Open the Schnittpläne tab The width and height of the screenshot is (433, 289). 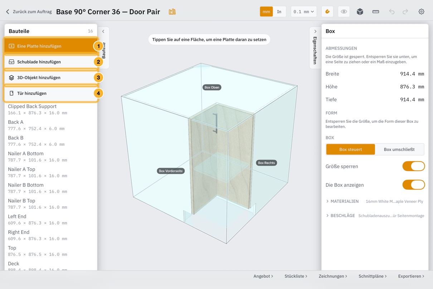[373, 276]
